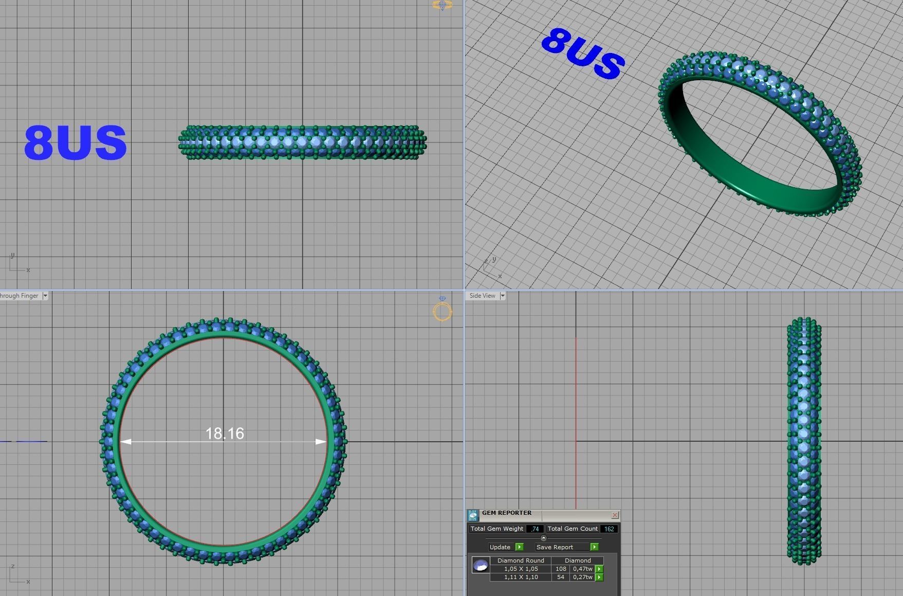Click the green arrow next to Update

[x=519, y=547]
